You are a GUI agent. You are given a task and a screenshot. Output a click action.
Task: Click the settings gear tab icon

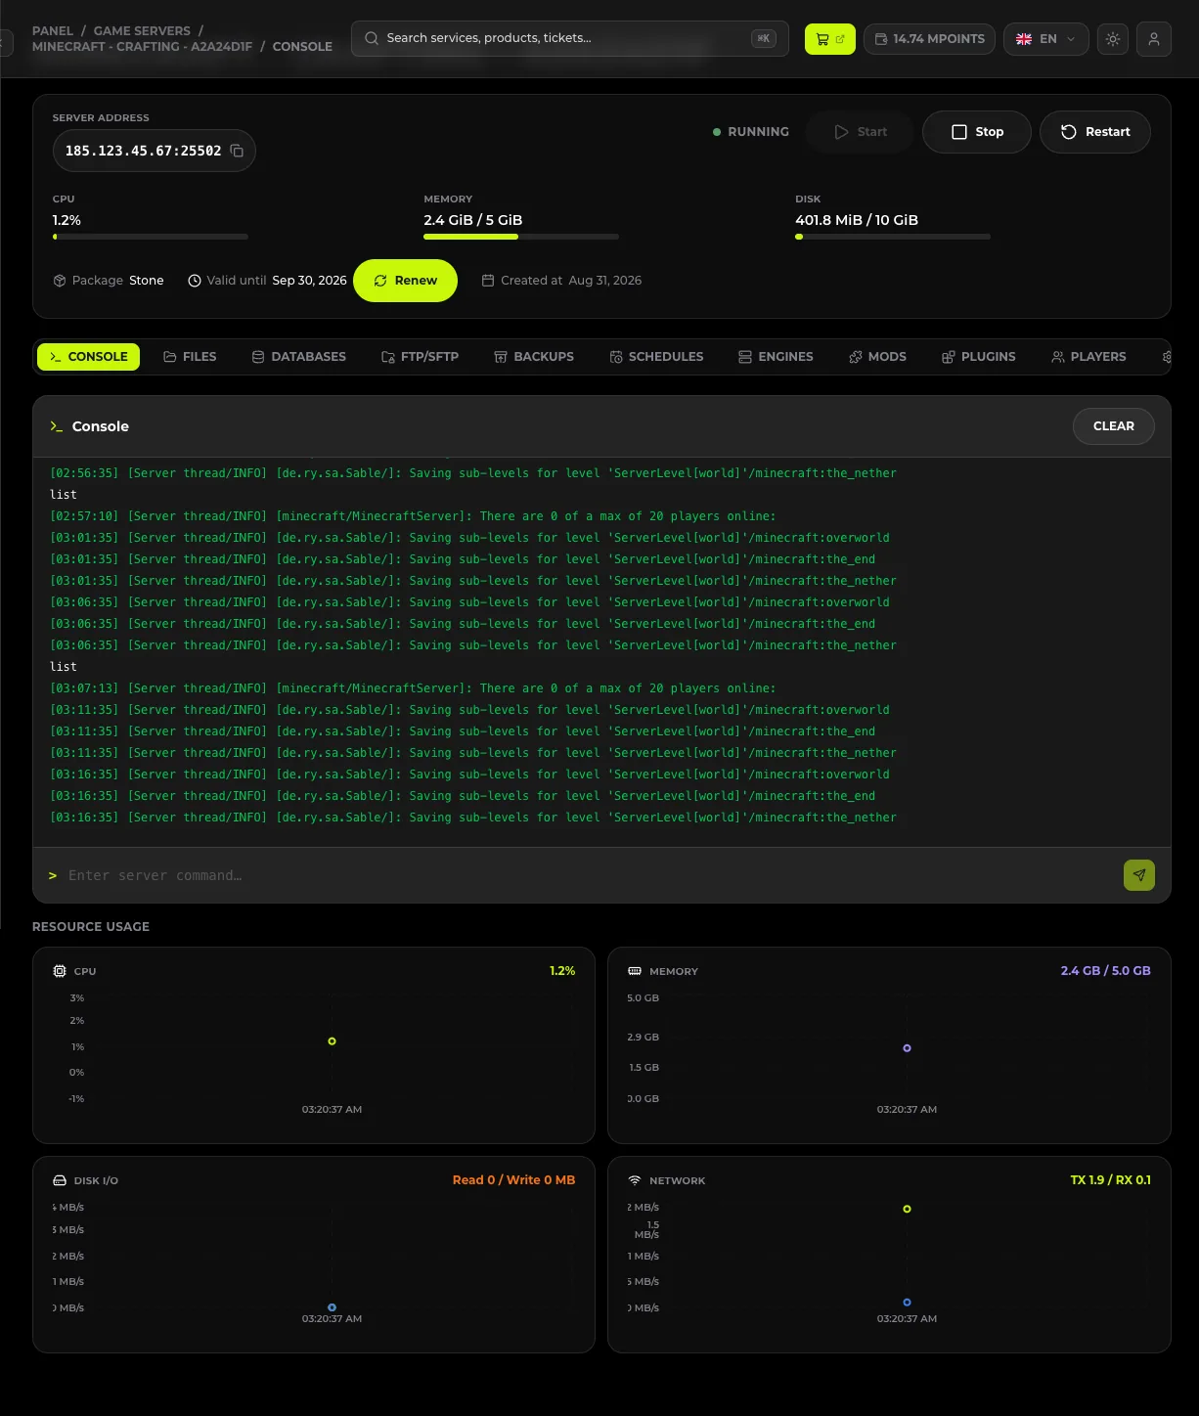click(x=1167, y=357)
